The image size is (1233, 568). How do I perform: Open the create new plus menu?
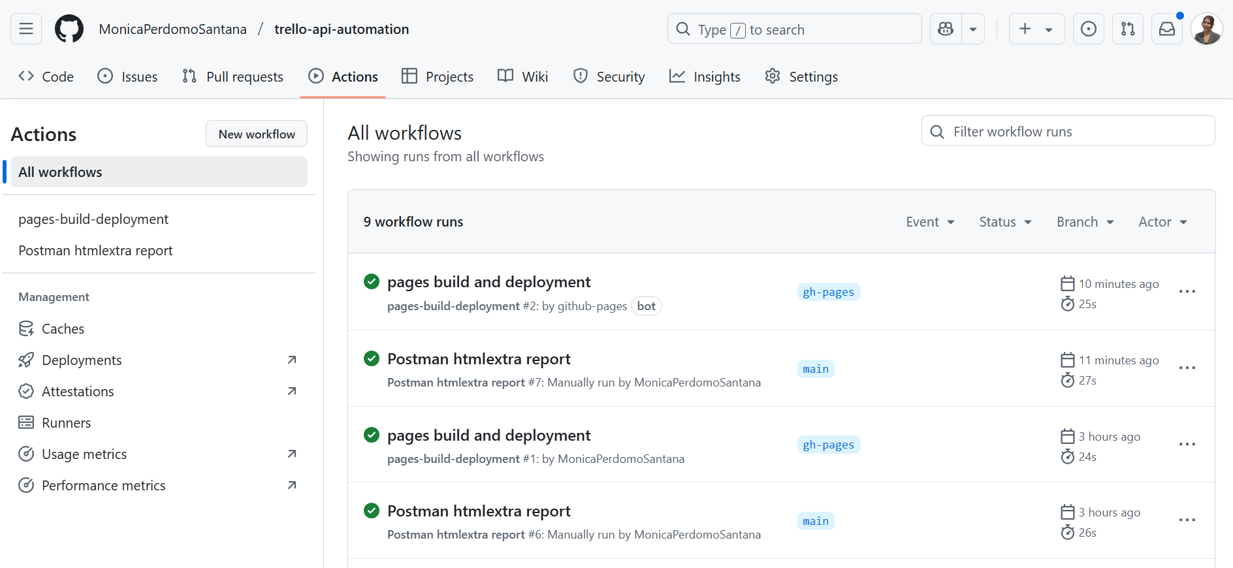[1036, 29]
